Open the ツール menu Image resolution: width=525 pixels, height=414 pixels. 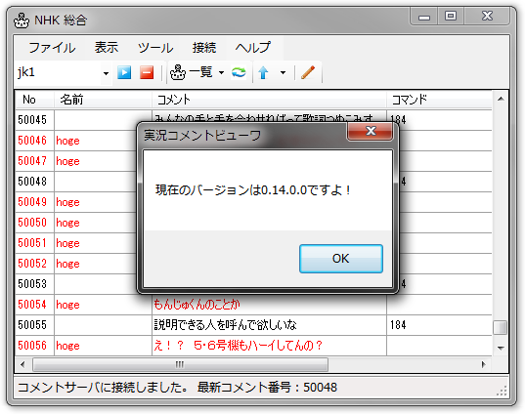pos(155,48)
